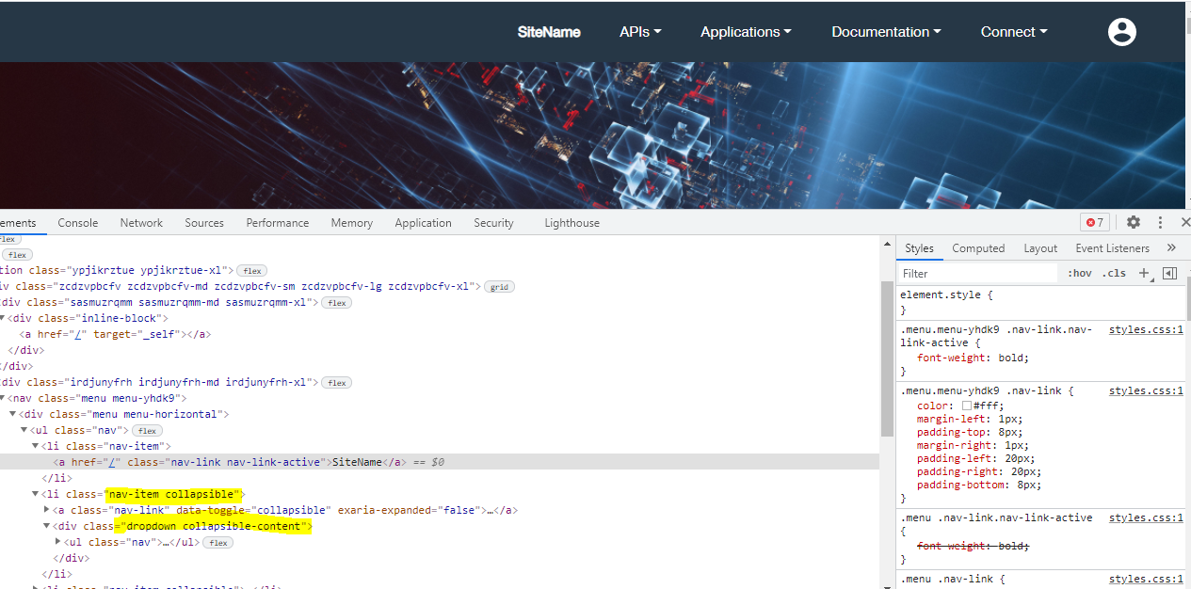Close the DevTools panel

tap(1185, 222)
